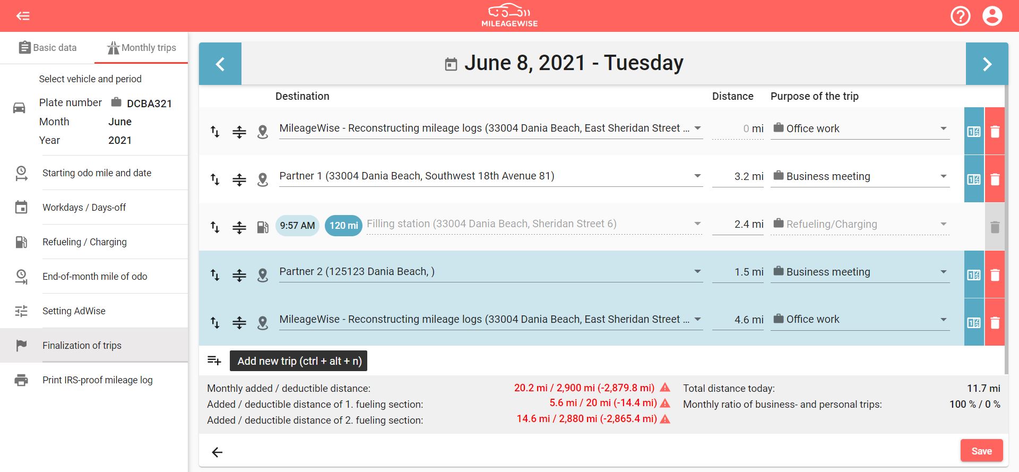Switch to Basic data tab
This screenshot has height=472, width=1019.
click(x=47, y=48)
